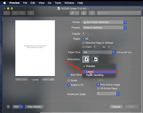Select the All pages radio button
This screenshot has height=113, width=143.
pyautogui.click(x=83, y=39)
